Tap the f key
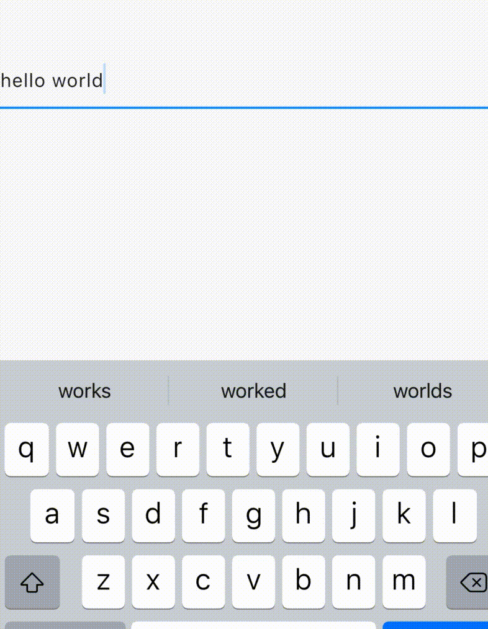 coord(203,515)
